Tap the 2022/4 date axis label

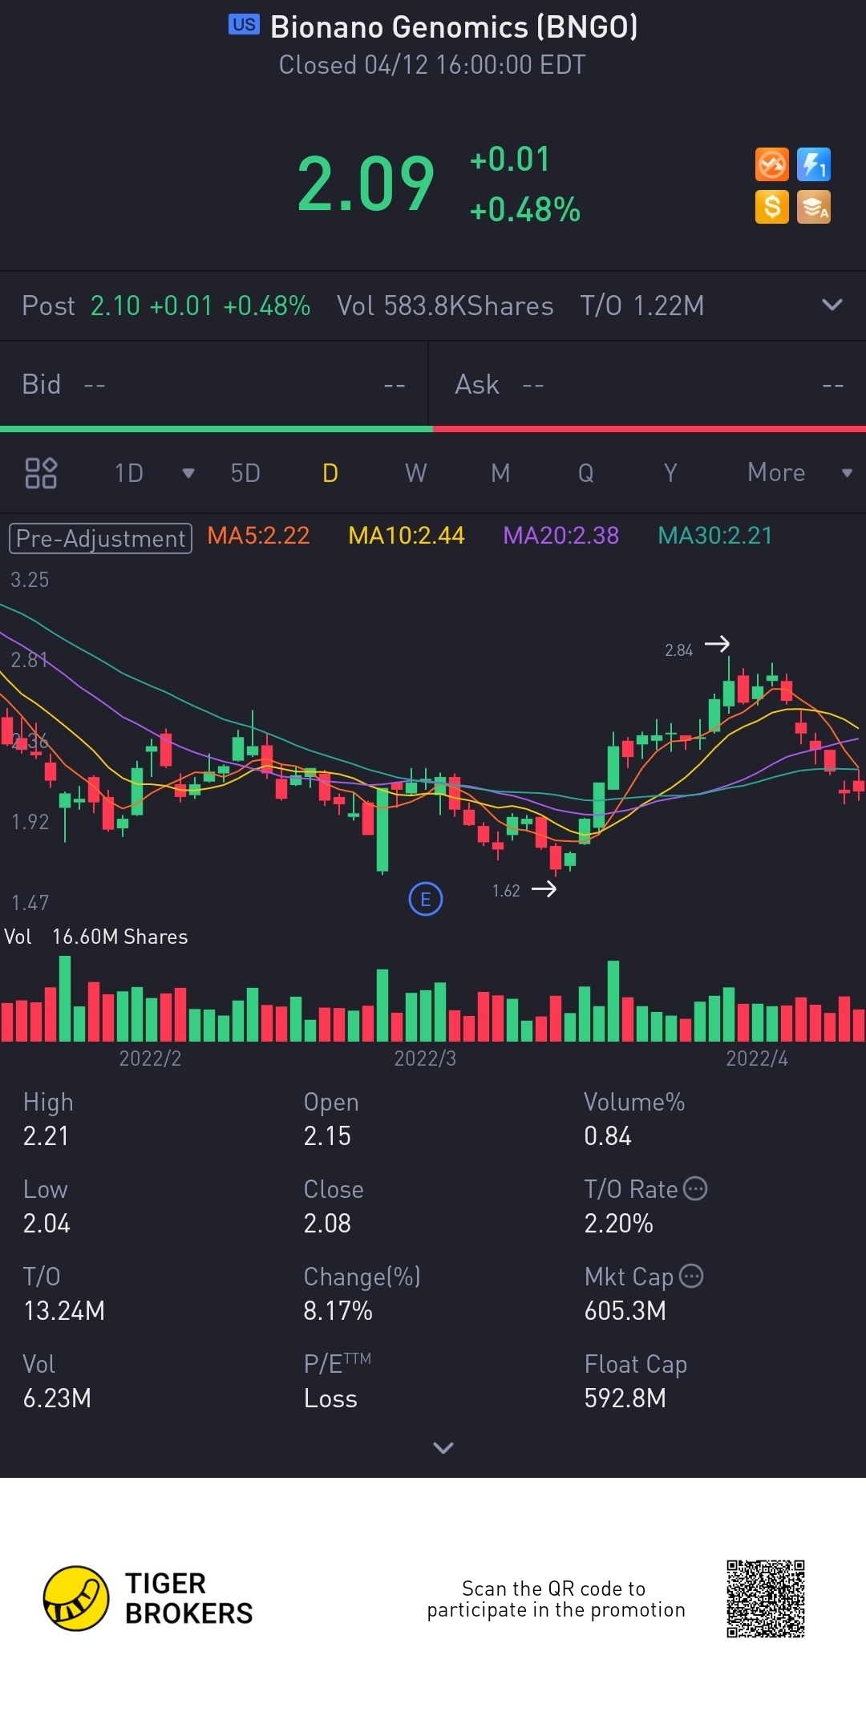[x=757, y=1058]
